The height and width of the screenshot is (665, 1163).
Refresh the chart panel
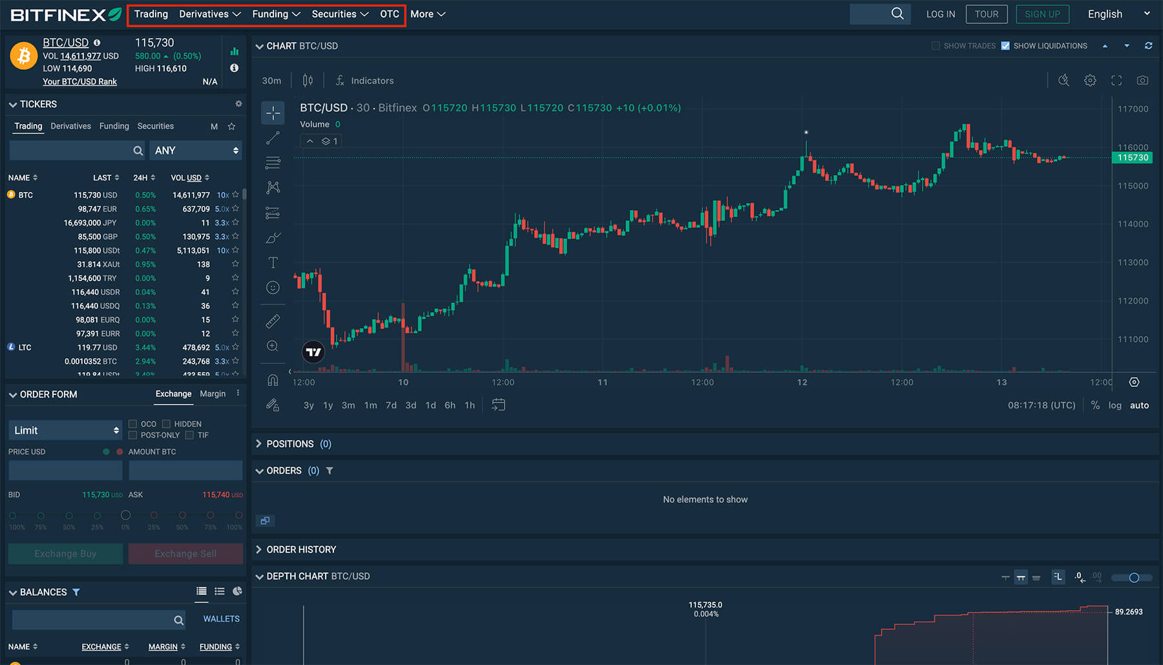point(1148,46)
